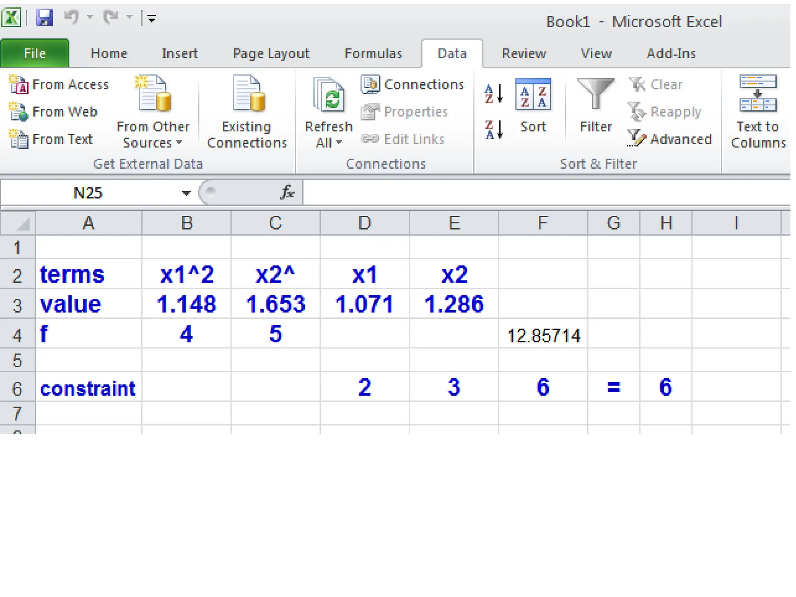Expand Customize Quick Access Toolbar arrow
Viewport: 796px width, 597px height.
click(152, 18)
